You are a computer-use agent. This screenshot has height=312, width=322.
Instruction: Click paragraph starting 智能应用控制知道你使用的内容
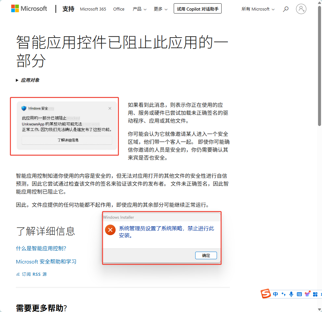(122, 184)
